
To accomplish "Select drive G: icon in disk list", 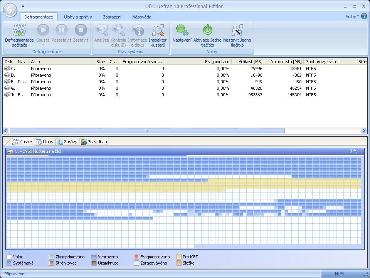I will click(7, 88).
